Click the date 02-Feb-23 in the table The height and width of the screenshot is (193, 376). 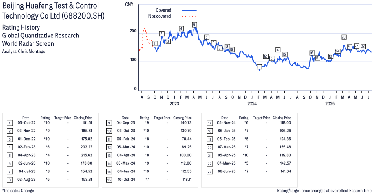(x=26, y=147)
